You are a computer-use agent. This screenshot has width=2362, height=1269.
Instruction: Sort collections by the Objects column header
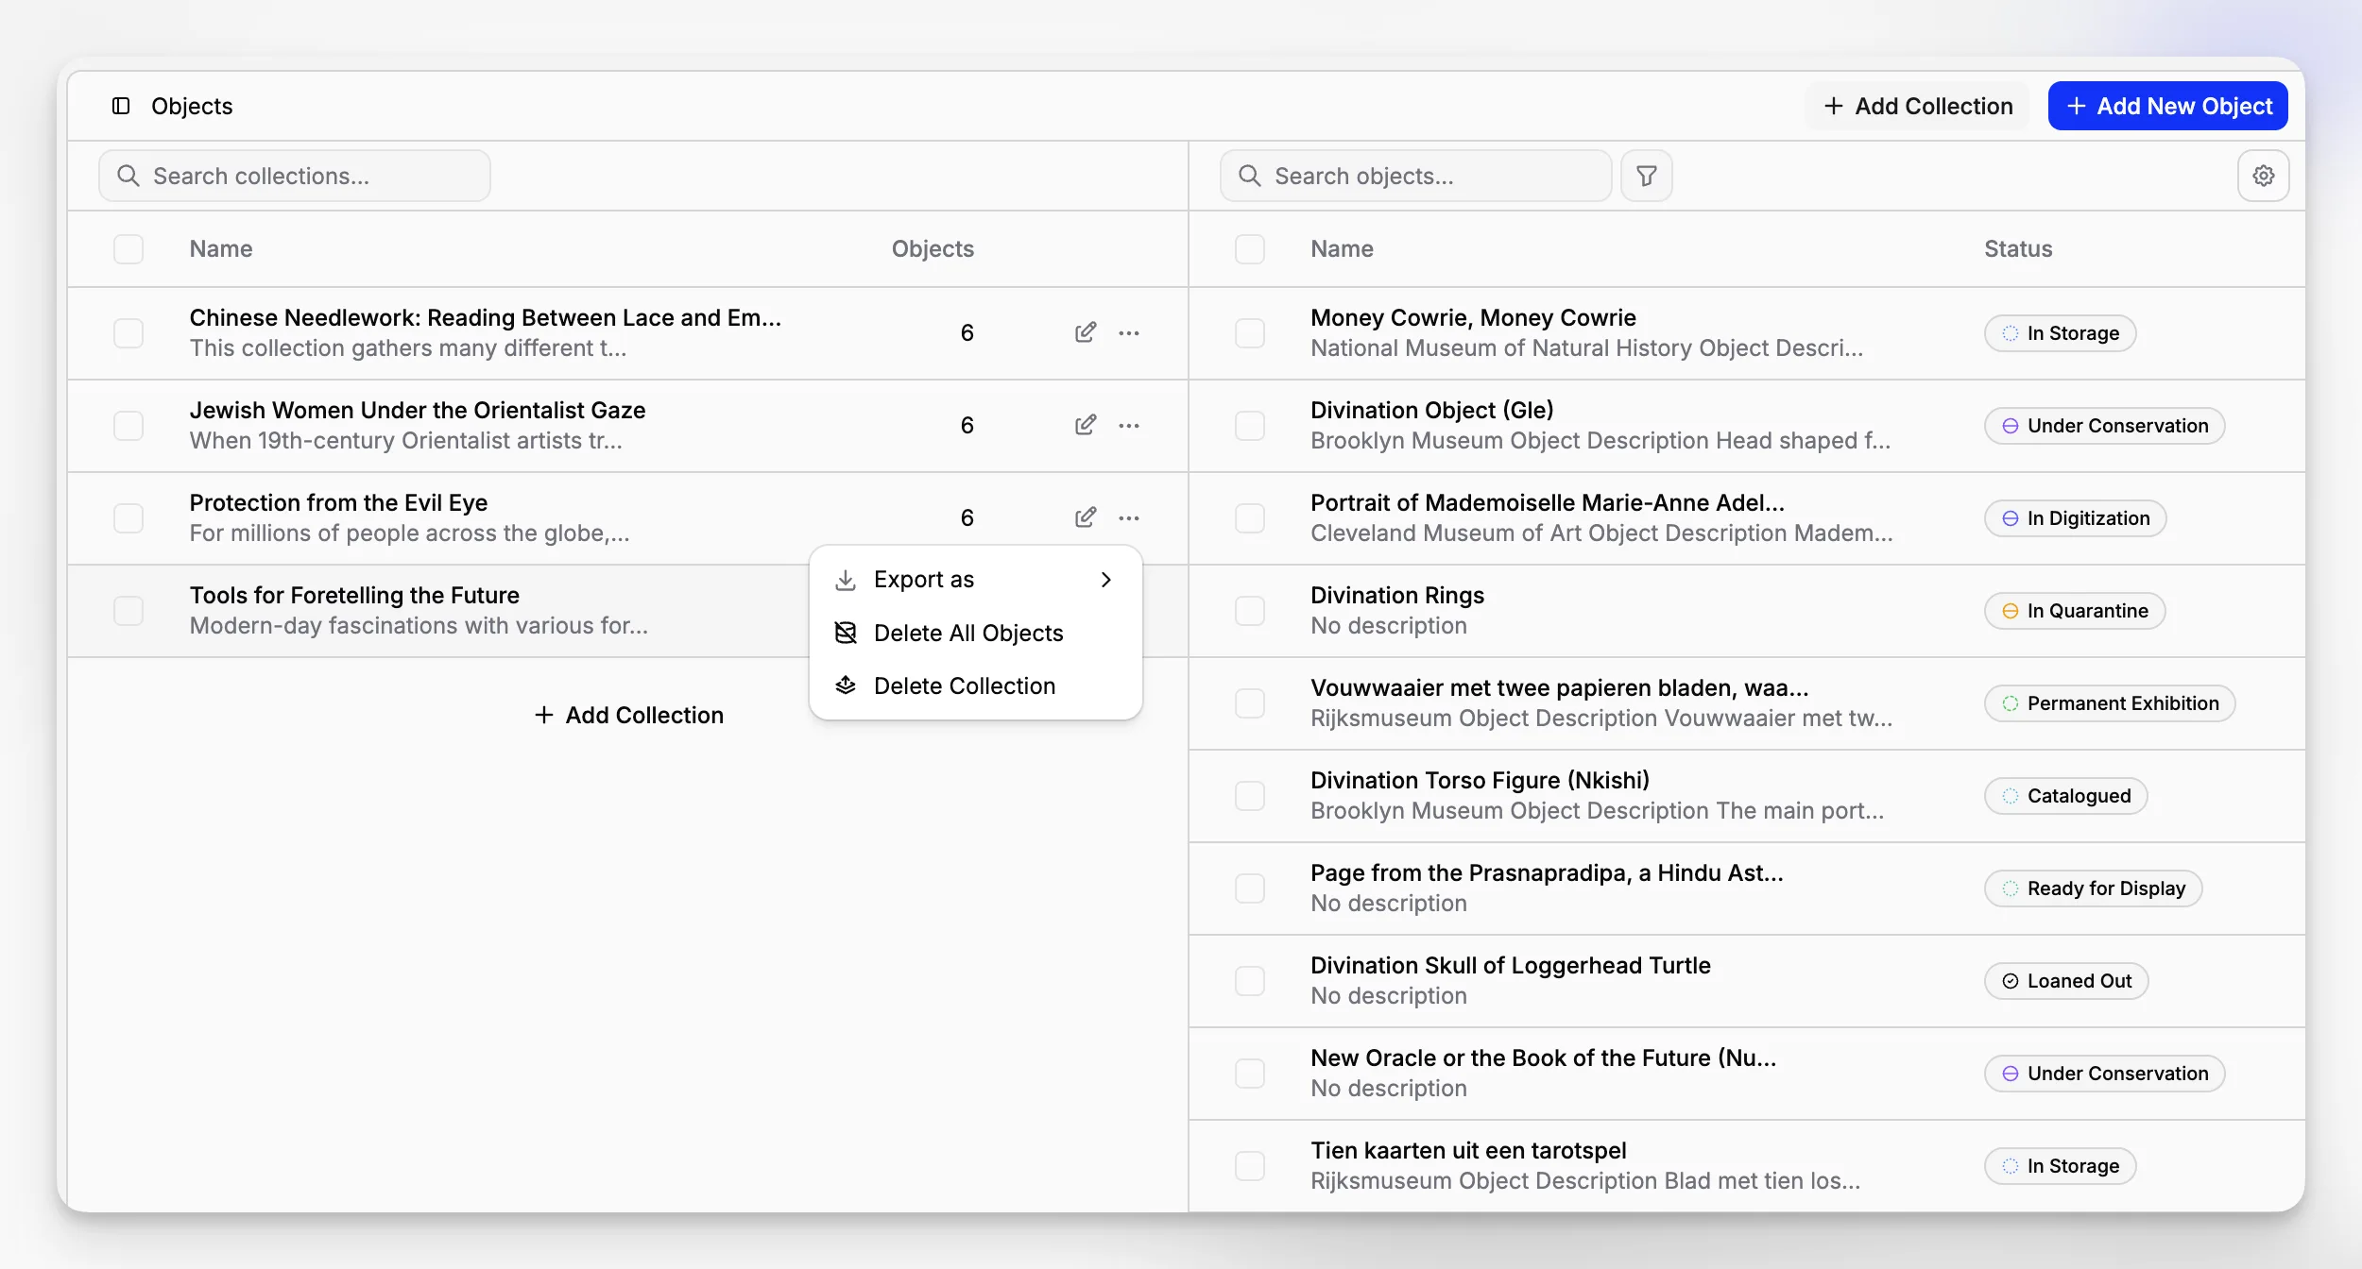click(932, 249)
